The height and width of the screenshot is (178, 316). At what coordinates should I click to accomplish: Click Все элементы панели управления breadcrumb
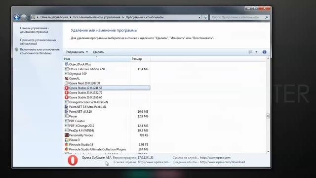pyautogui.click(x=97, y=17)
